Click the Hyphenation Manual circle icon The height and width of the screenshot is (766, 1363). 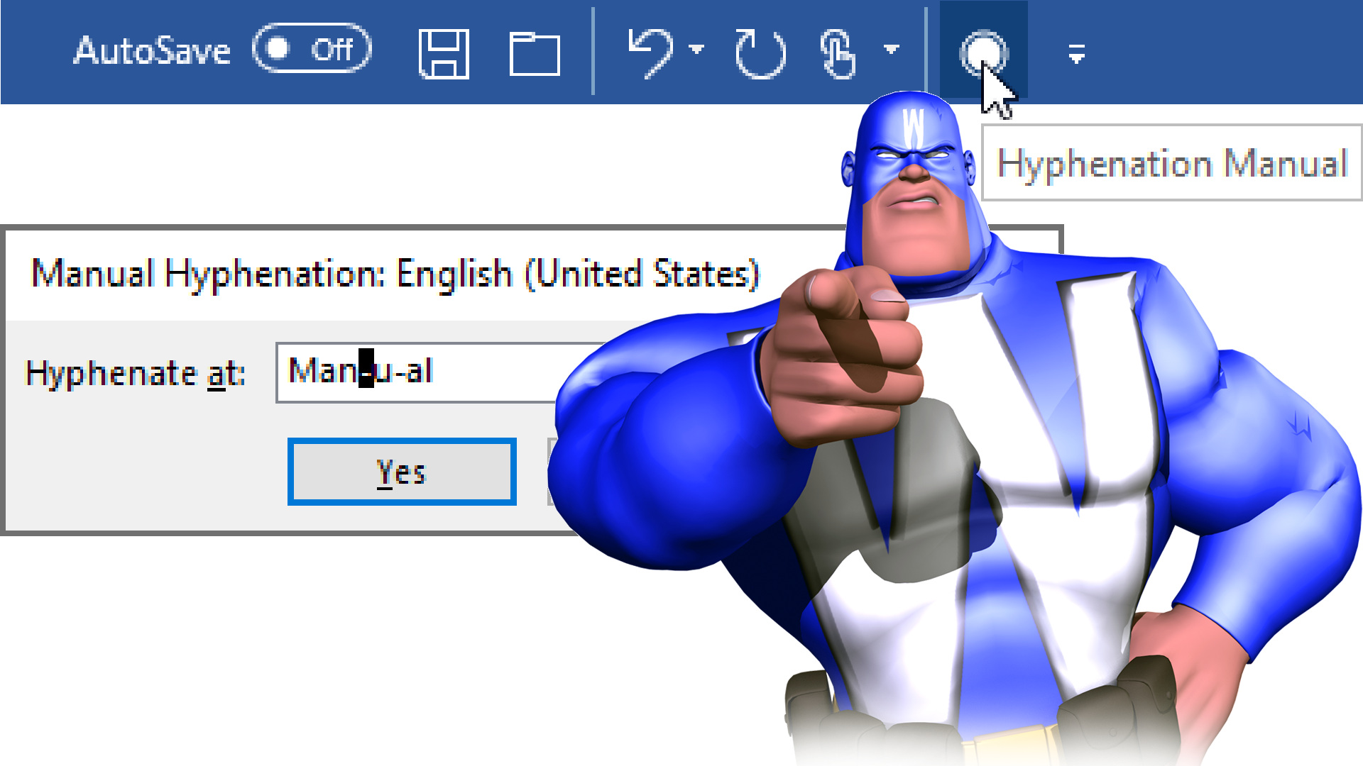[983, 52]
